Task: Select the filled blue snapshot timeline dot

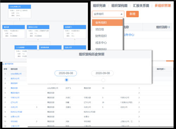Action: click(x=67, y=80)
